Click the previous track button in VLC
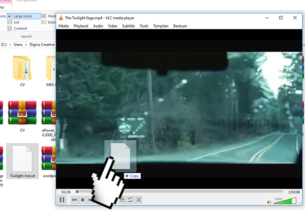The width and height of the screenshot is (305, 213). click(75, 200)
